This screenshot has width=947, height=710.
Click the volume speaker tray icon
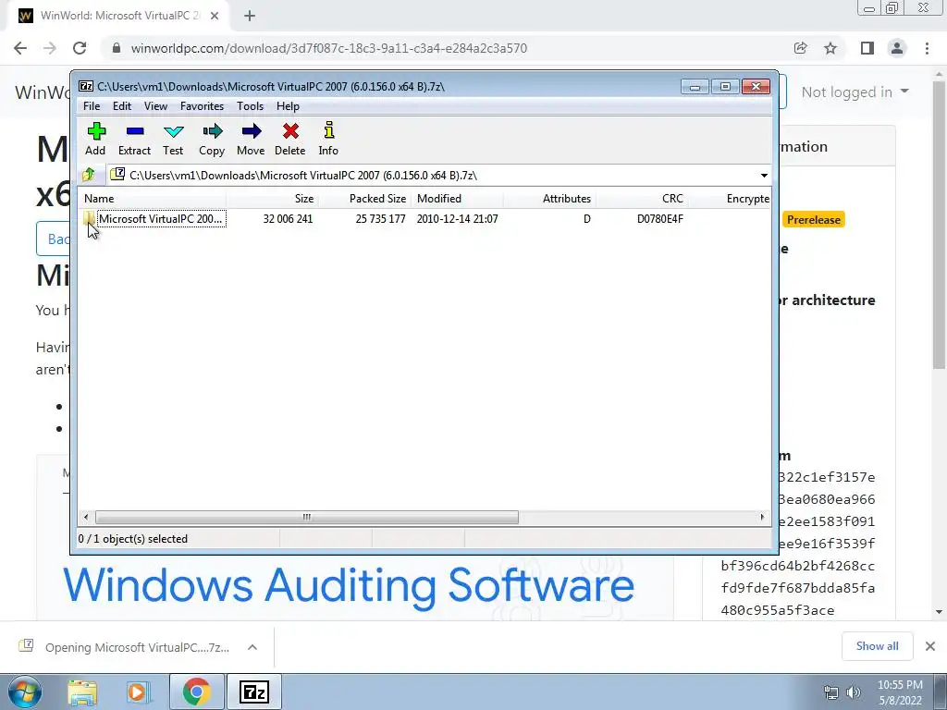(854, 692)
